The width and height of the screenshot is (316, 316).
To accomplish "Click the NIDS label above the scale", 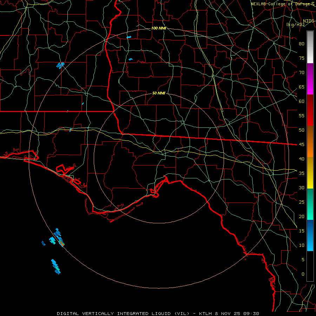I will click(309, 21).
